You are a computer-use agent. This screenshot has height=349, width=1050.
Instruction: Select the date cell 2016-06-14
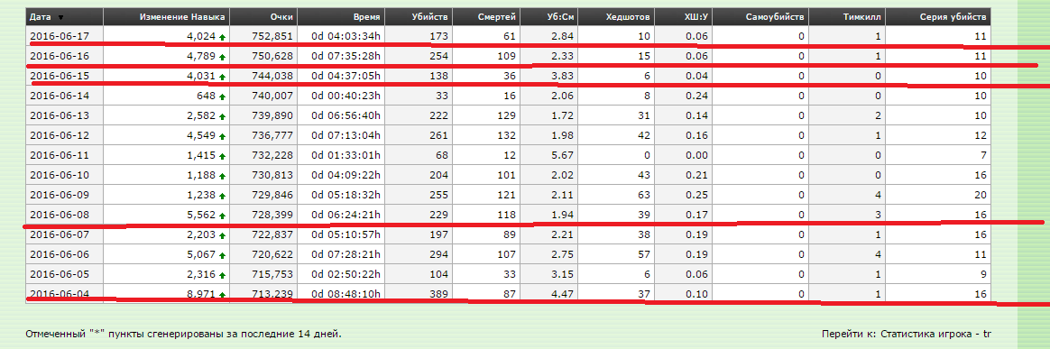click(64, 96)
